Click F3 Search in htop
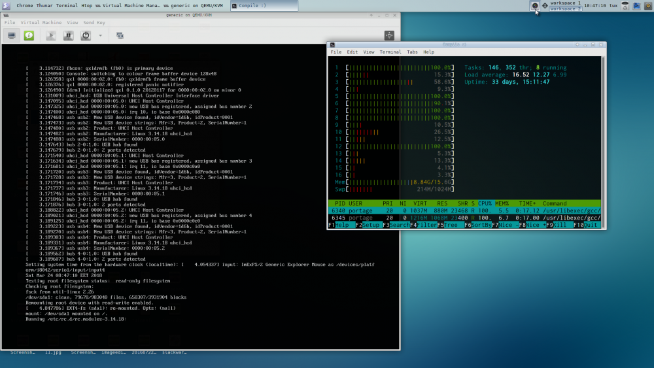This screenshot has height=368, width=654. tap(396, 225)
